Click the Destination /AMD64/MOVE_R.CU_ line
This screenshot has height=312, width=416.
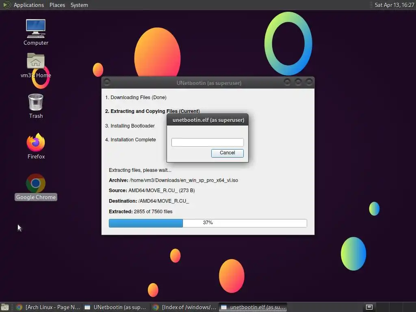tap(149, 201)
